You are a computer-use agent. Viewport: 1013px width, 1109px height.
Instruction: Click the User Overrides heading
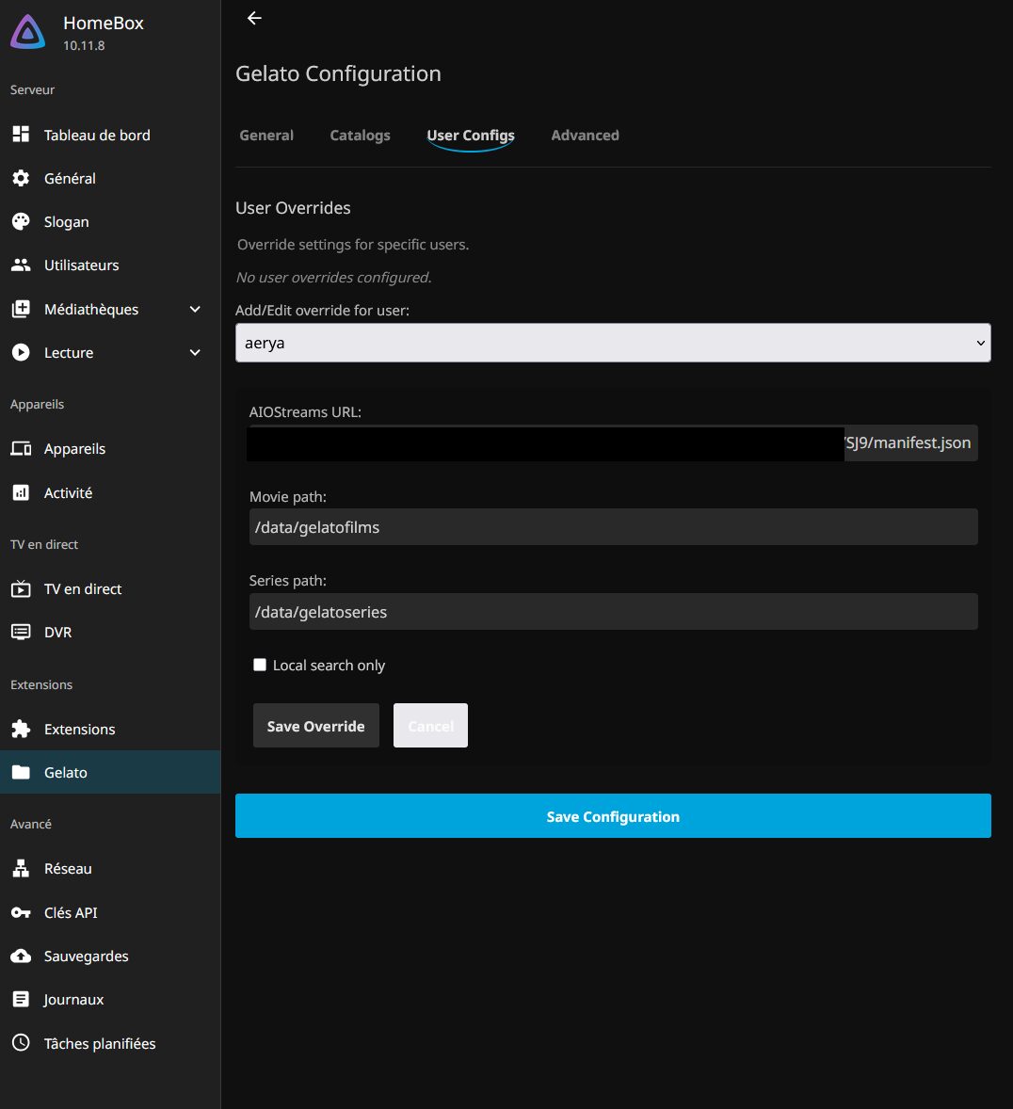(293, 208)
